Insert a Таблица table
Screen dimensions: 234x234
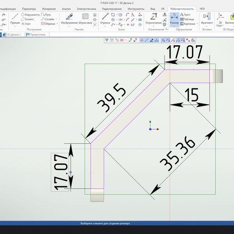pos(187,19)
